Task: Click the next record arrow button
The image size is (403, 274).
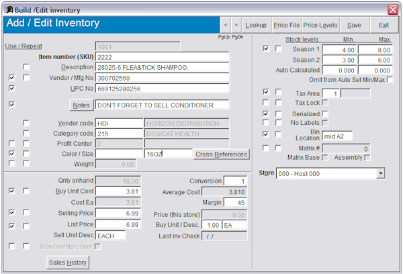Action: [x=236, y=25]
